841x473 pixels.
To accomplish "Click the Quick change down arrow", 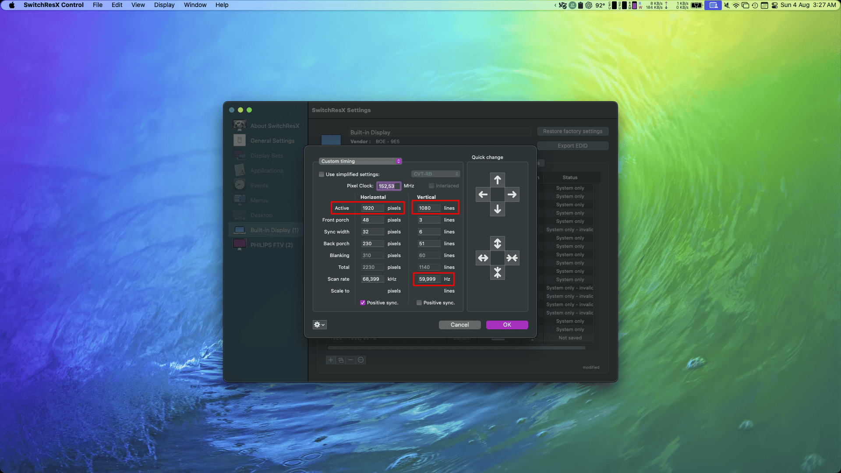I will pos(498,209).
